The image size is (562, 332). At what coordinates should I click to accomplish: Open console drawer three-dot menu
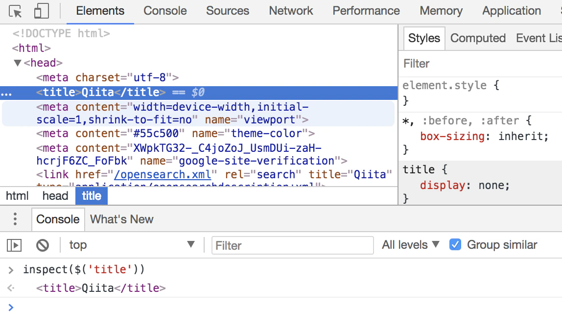click(15, 219)
